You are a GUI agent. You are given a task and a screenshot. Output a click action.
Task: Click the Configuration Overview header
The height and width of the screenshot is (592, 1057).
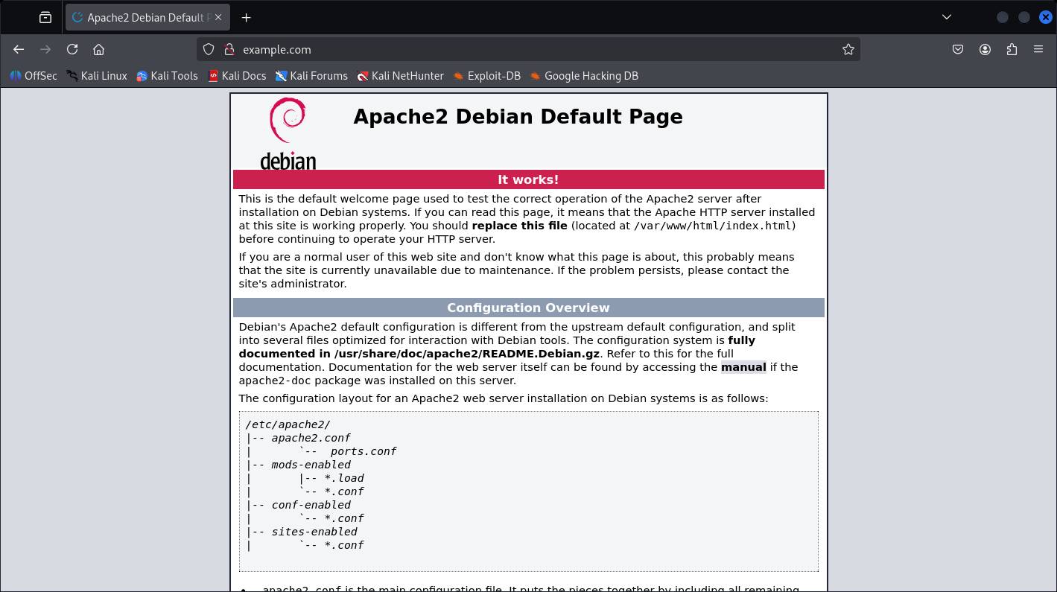pos(528,308)
